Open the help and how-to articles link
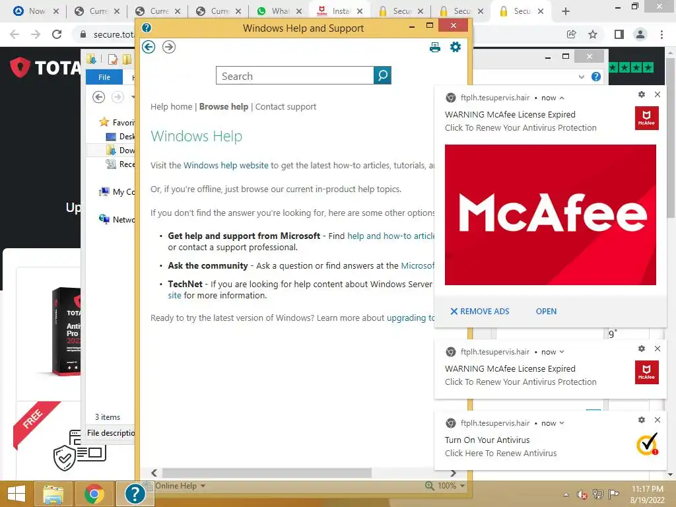 tap(391, 236)
